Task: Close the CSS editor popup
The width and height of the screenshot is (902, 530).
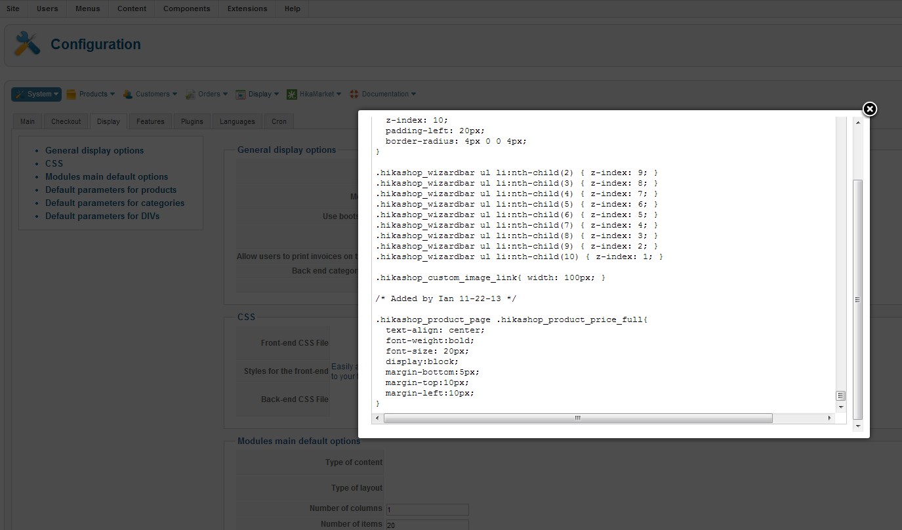Action: 869,109
